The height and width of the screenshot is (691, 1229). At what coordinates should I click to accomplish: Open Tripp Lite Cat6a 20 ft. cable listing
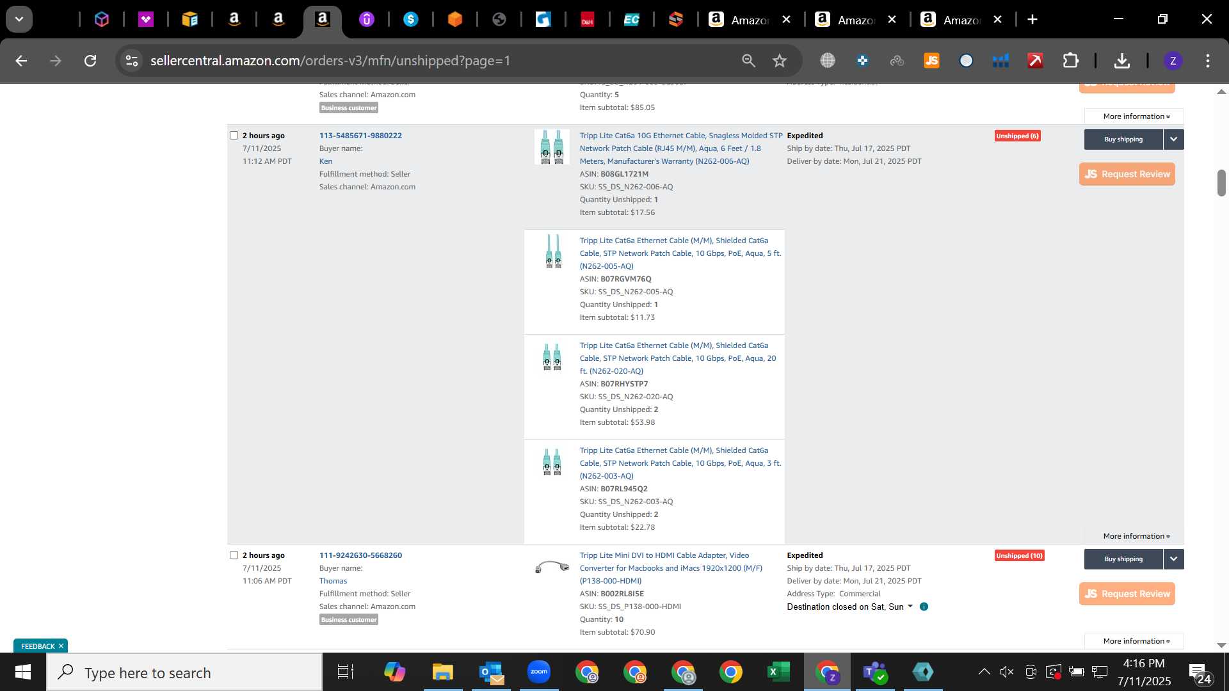678,358
